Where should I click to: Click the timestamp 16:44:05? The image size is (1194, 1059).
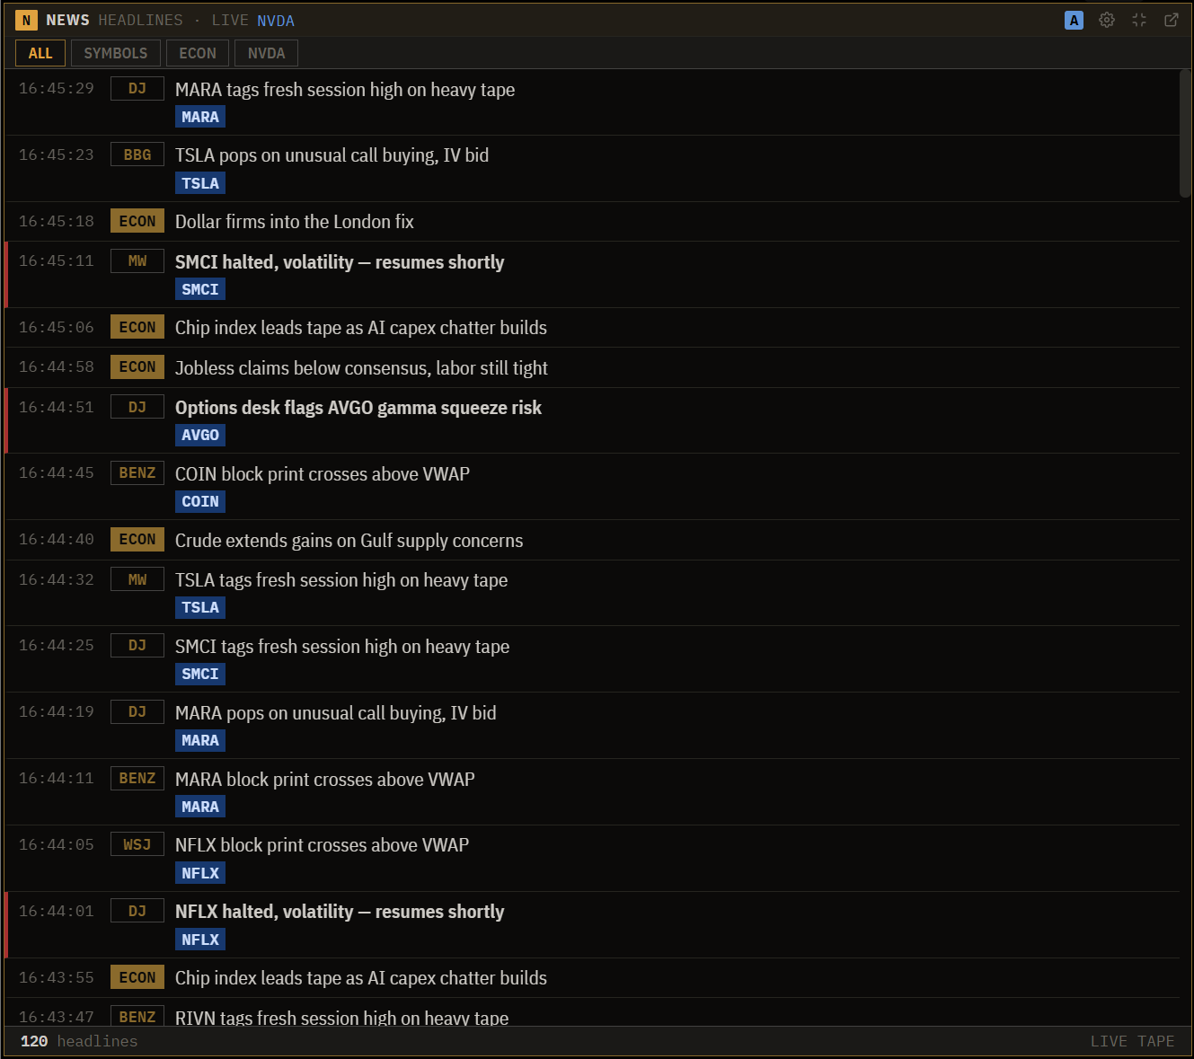pos(57,844)
